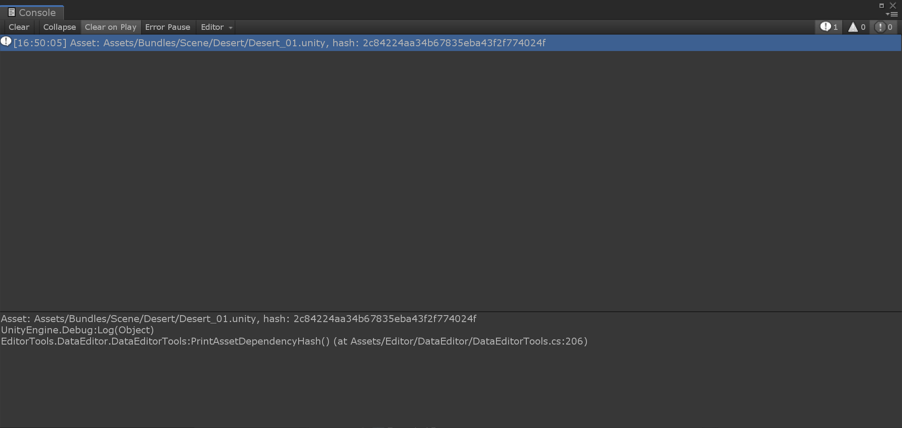Viewport: 902px width, 428px height.
Task: Click the info icon on the log entry
Action: tap(6, 42)
